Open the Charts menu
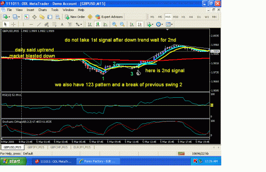Viewport: 266px width, 172px height. (x=43, y=10)
